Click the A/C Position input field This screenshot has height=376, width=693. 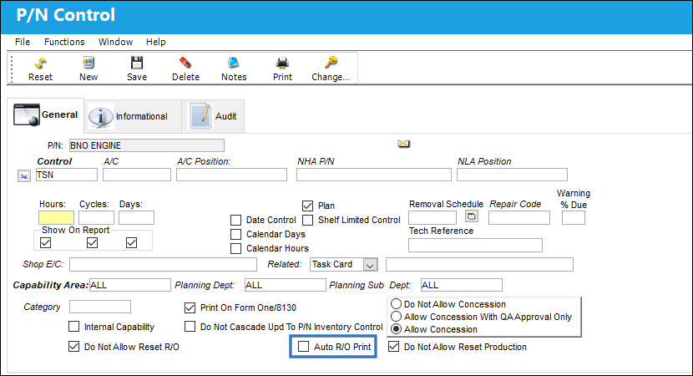(231, 175)
